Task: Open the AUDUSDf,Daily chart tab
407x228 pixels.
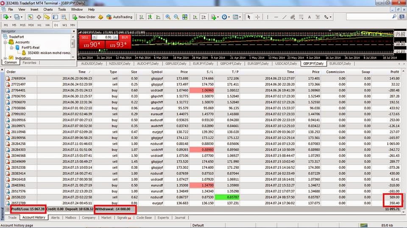Action: tap(92, 63)
